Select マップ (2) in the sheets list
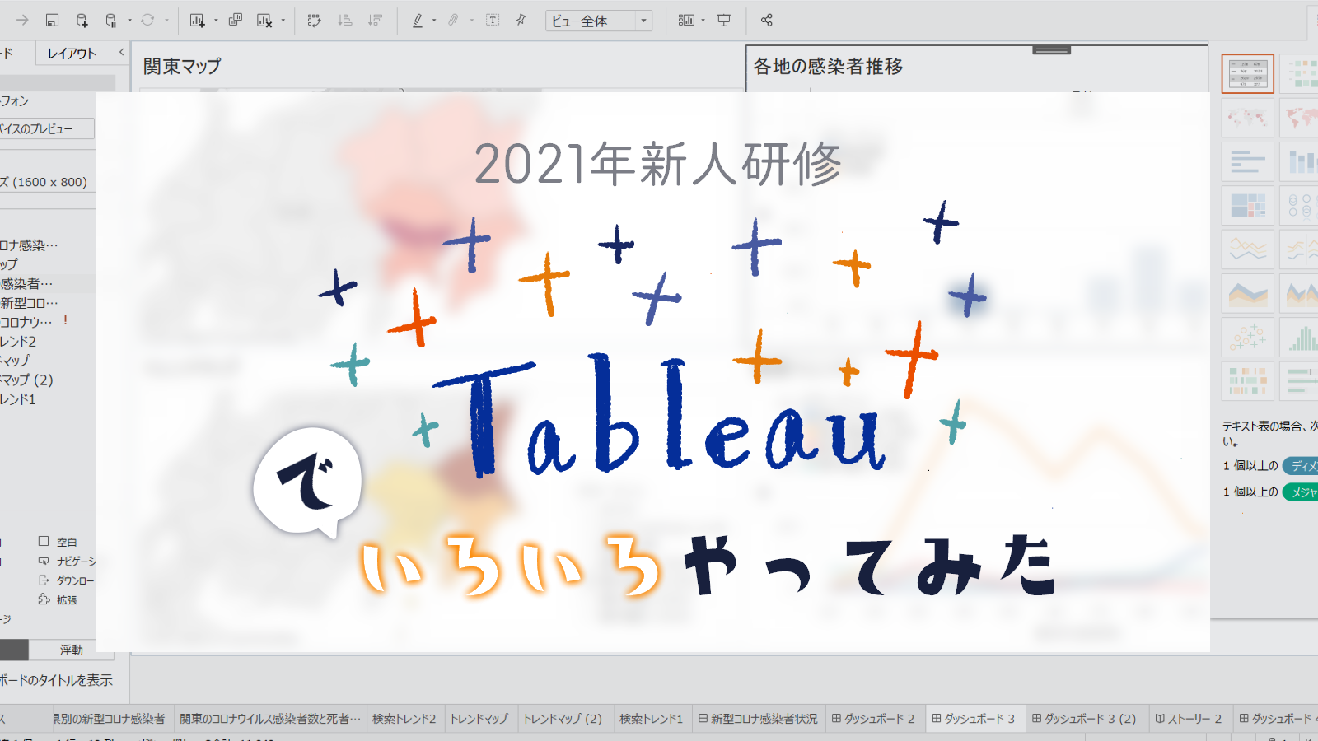 [x=26, y=380]
